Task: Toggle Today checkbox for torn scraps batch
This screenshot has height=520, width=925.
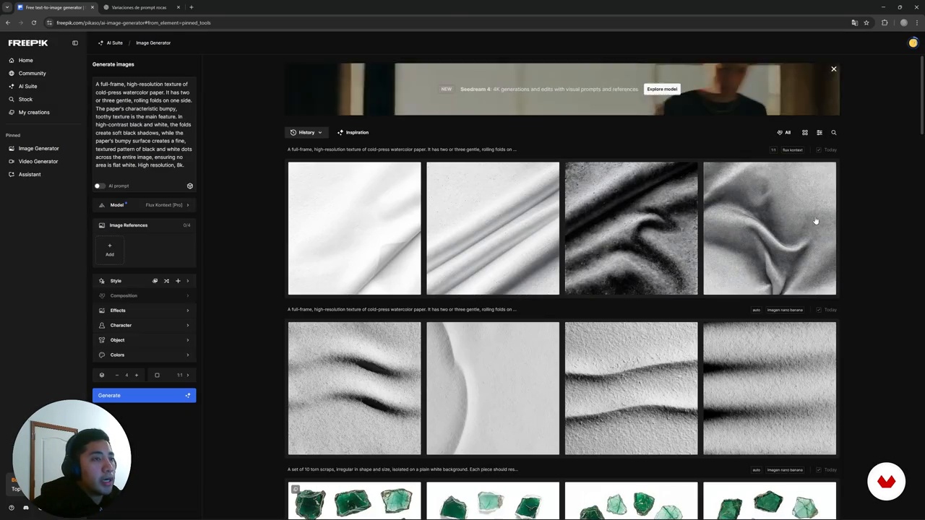Action: pos(819,470)
